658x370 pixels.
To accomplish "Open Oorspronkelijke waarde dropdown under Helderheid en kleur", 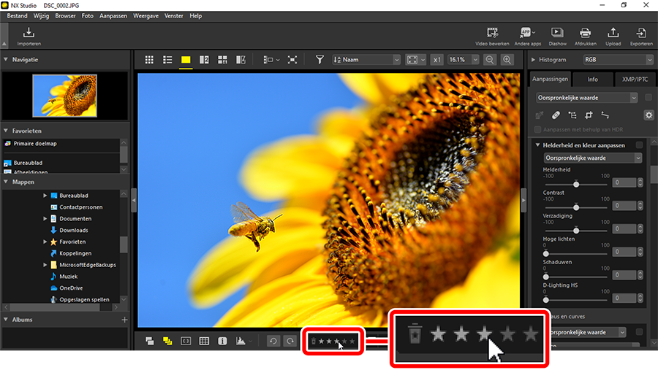I will (x=592, y=158).
